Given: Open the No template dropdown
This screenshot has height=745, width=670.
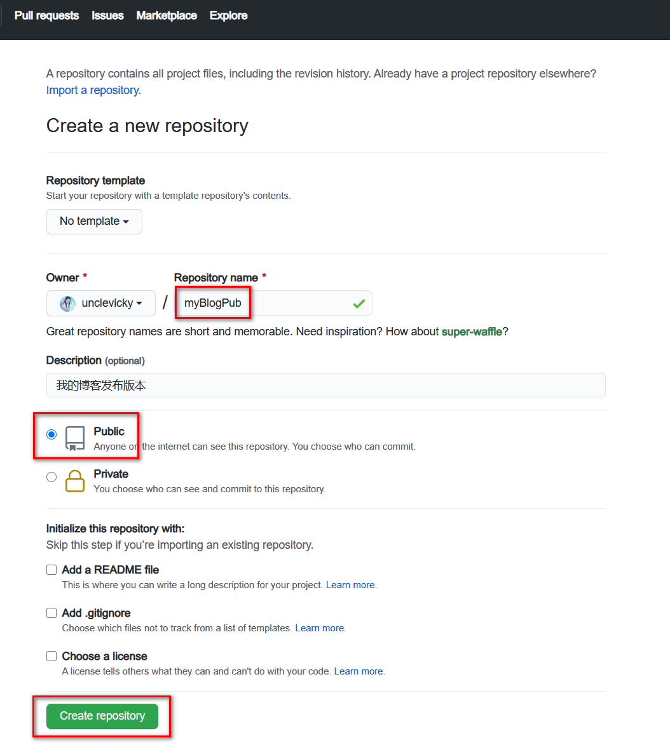Looking at the screenshot, I should (x=94, y=222).
